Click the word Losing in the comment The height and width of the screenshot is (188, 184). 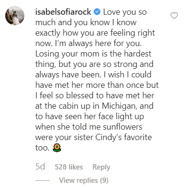47,54
